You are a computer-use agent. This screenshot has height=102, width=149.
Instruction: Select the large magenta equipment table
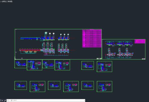pos(92,38)
